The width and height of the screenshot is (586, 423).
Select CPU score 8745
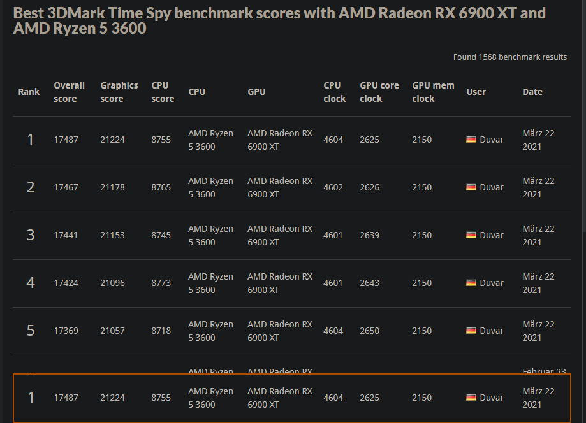(161, 235)
